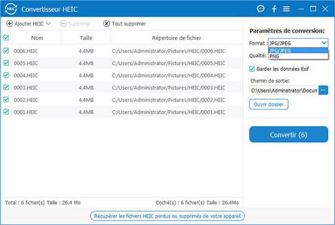Toggle the select-all checkbox in header
The width and height of the screenshot is (335, 225).
(x=6, y=38)
